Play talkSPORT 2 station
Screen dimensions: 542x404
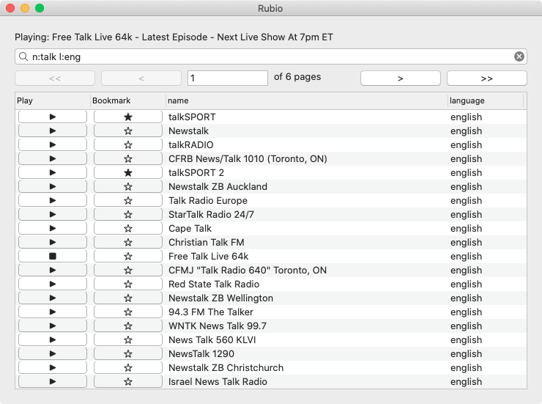point(53,172)
